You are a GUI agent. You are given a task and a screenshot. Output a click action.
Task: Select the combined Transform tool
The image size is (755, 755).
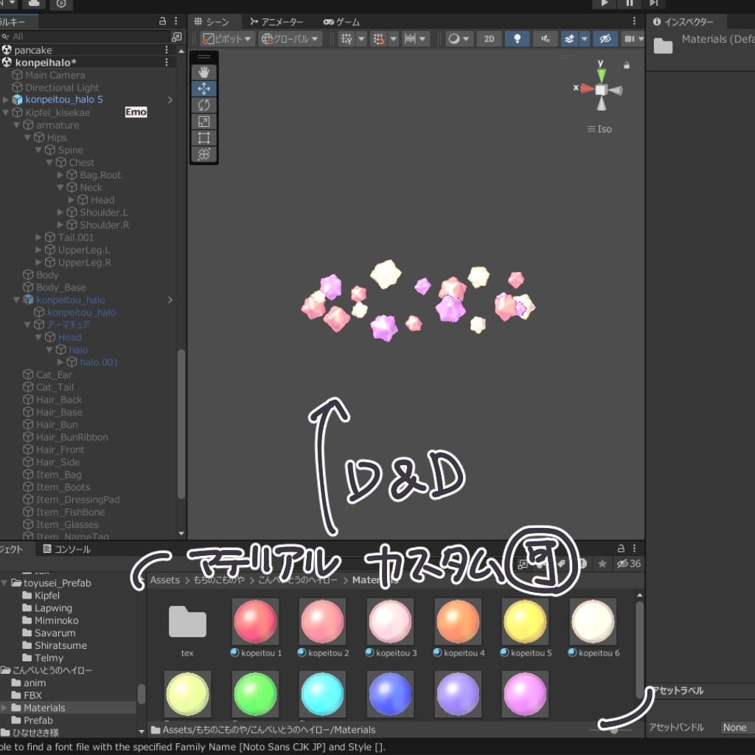pos(203,154)
